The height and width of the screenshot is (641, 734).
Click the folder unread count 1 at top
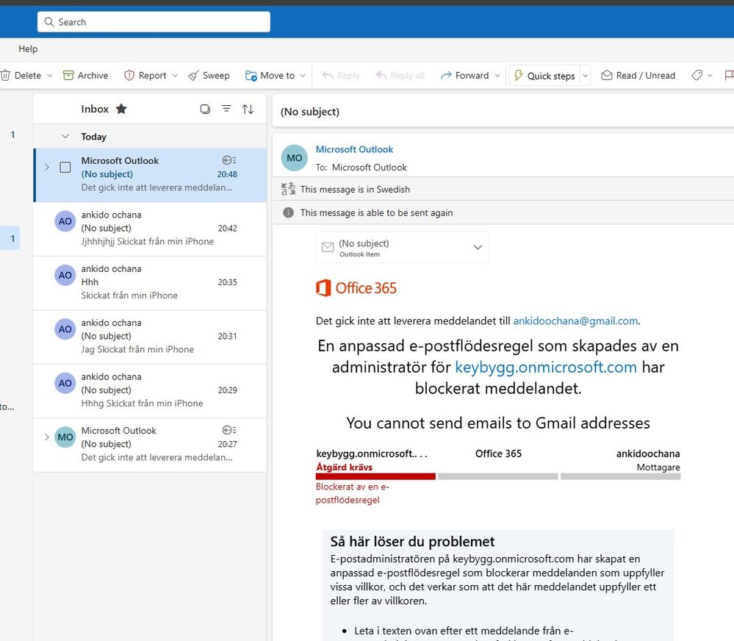coord(12,135)
